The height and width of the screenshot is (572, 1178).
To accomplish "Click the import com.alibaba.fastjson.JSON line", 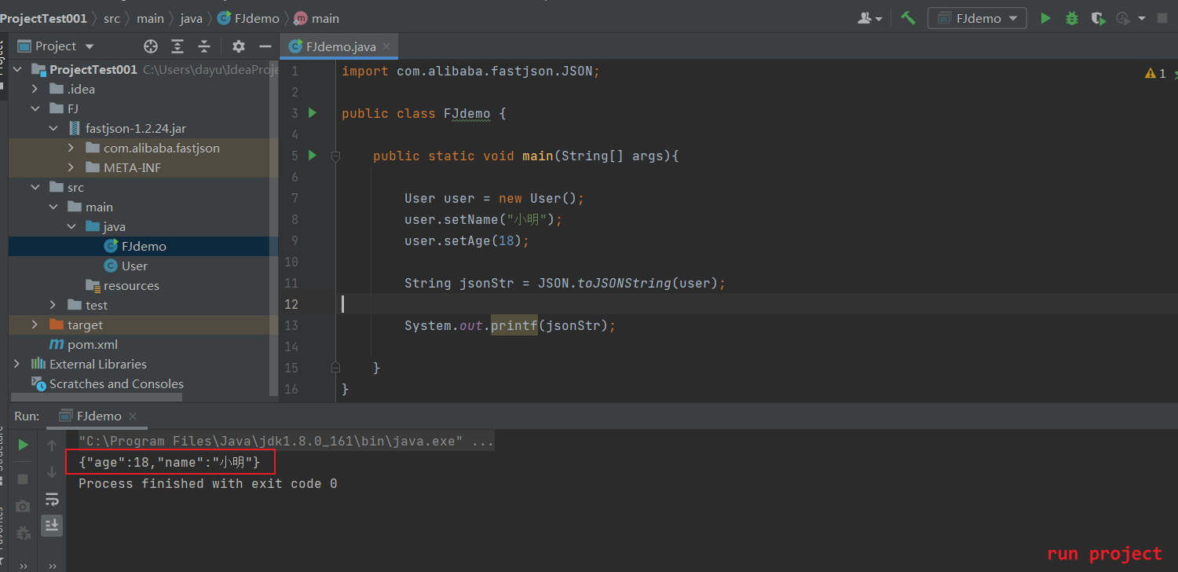I will 471,71.
